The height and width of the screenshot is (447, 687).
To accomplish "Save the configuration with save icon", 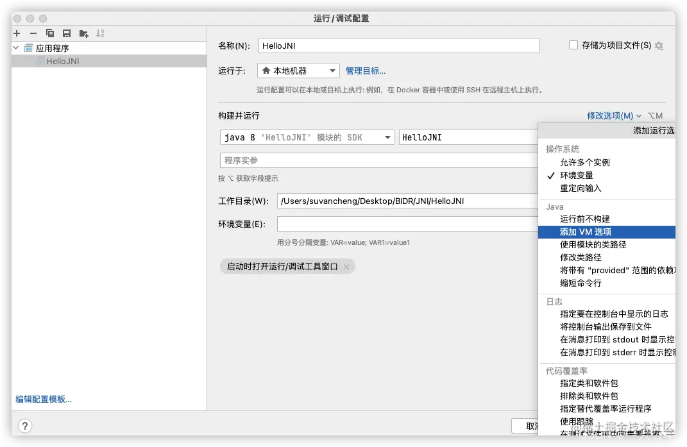I will [x=66, y=33].
